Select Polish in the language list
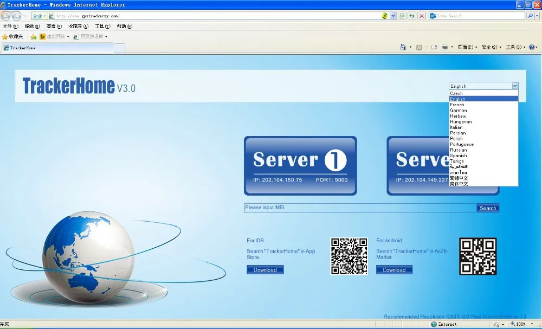 483,139
